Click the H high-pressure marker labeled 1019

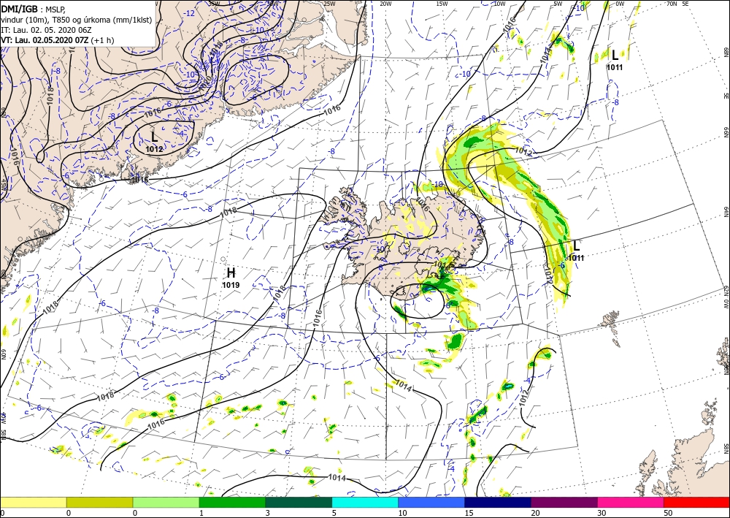coord(231,273)
